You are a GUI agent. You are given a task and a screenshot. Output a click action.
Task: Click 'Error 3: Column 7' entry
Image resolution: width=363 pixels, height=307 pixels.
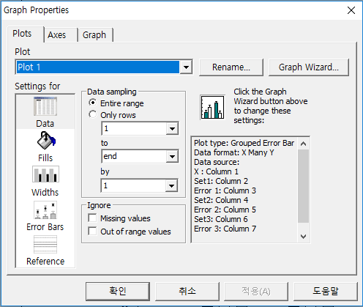(x=225, y=229)
